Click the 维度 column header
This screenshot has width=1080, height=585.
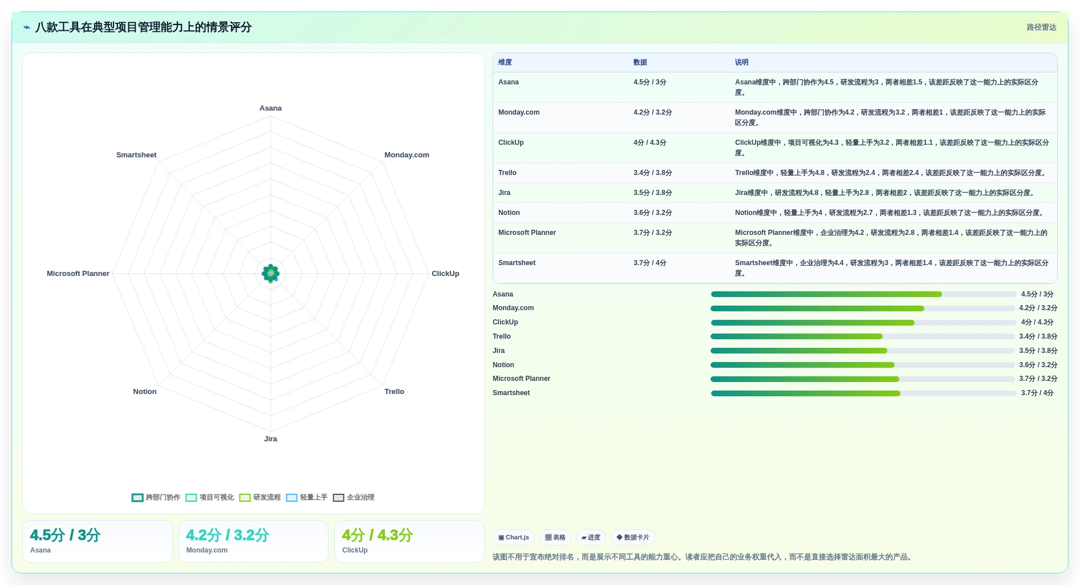click(505, 62)
